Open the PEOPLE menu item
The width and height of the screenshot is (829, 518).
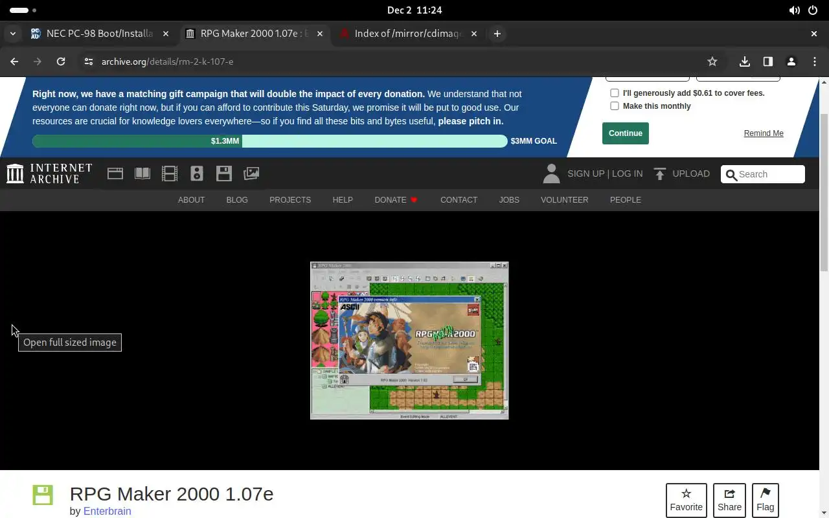[x=626, y=200]
